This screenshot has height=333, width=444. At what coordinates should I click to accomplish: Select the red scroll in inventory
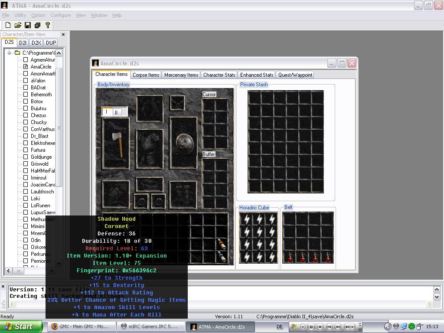pyautogui.click(x=222, y=244)
